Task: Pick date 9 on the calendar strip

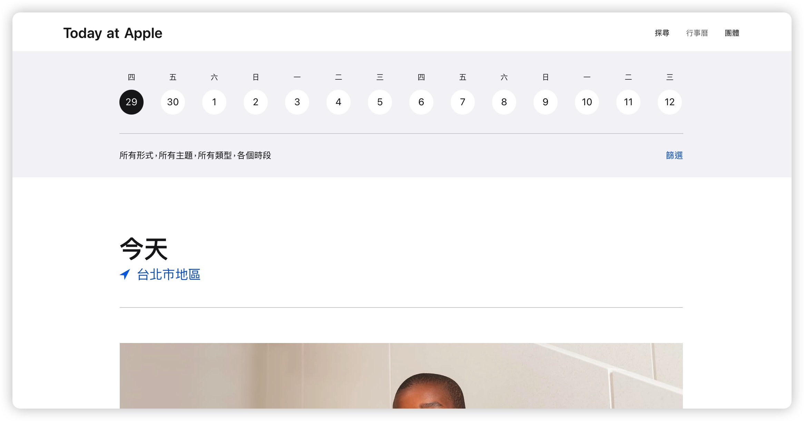Action: pos(546,102)
